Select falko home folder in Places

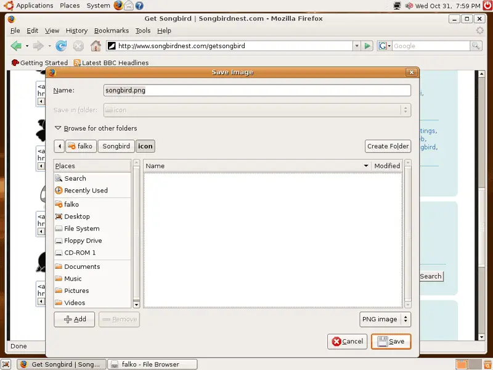tap(92, 205)
